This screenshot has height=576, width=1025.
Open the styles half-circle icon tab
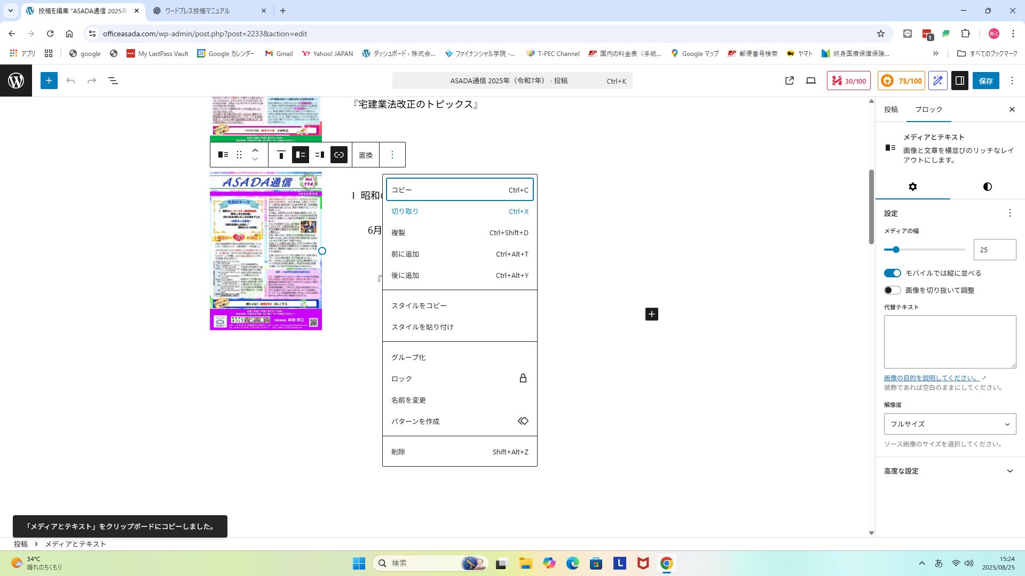(987, 187)
